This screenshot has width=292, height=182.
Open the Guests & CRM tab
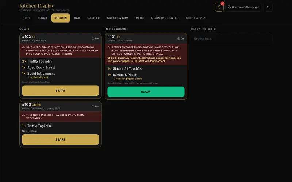coord(118,18)
